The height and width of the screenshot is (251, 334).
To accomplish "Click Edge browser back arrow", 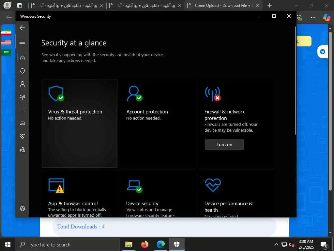I will (x=9, y=17).
